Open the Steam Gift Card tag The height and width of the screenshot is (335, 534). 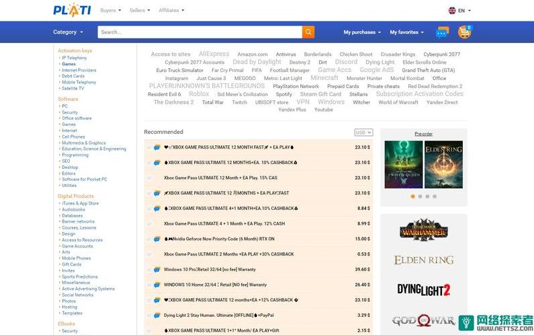click(x=320, y=94)
